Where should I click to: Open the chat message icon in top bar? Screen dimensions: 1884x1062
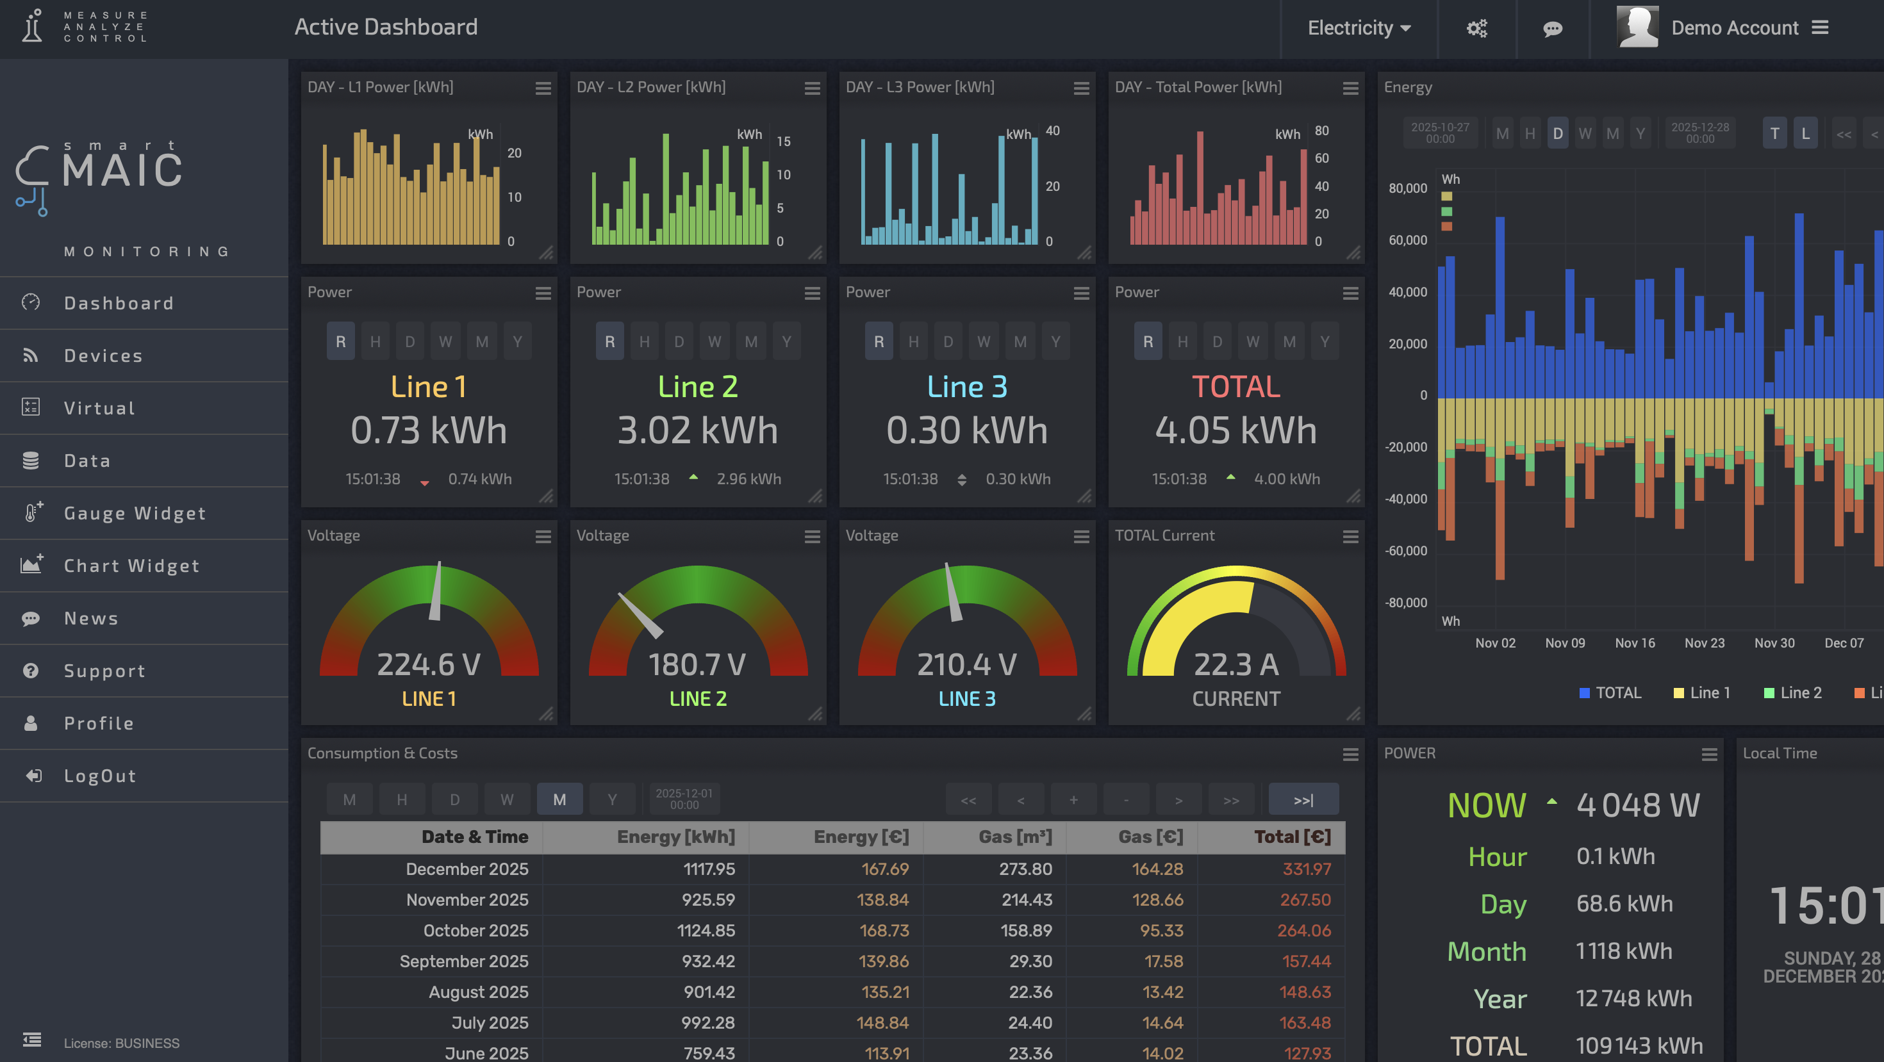point(1553,29)
